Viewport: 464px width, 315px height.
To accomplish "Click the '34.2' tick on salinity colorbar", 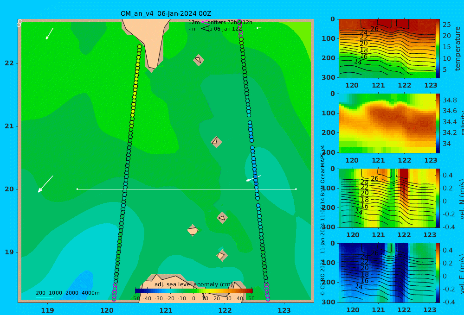I will pyautogui.click(x=450, y=132).
